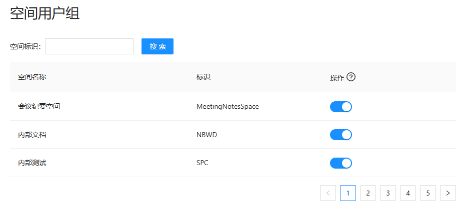Click the help icon beside 操作 header
This screenshot has width=462, height=207.
[x=351, y=77]
